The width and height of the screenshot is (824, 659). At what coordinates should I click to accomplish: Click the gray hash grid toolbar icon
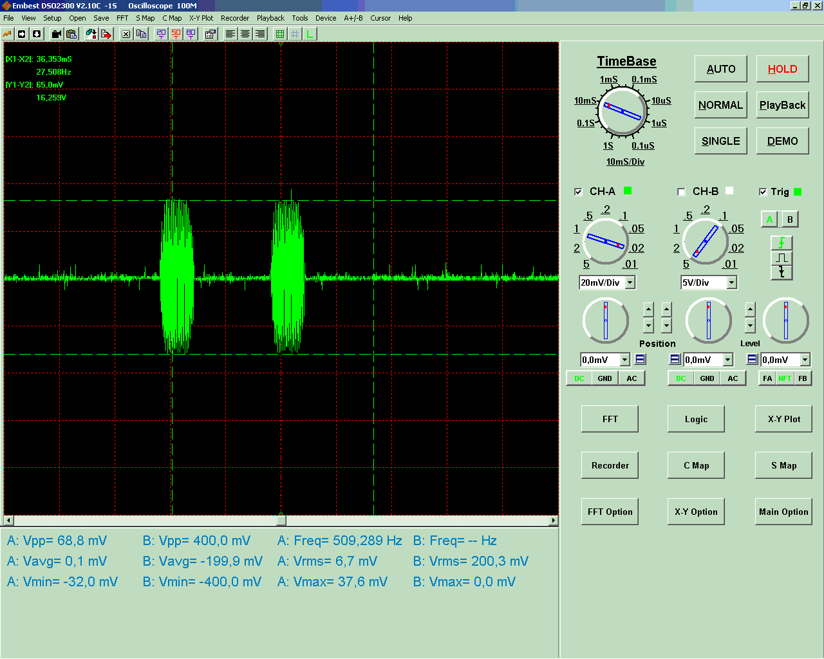(x=294, y=34)
